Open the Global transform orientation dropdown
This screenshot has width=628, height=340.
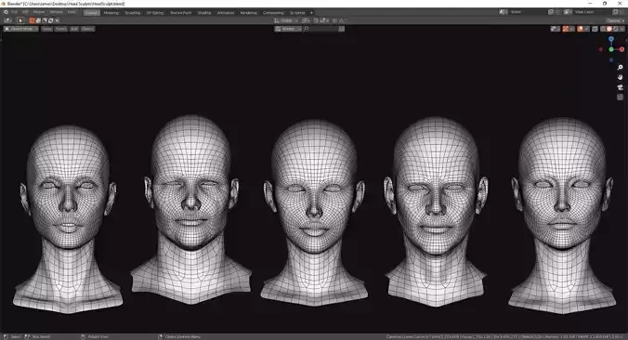(x=286, y=20)
